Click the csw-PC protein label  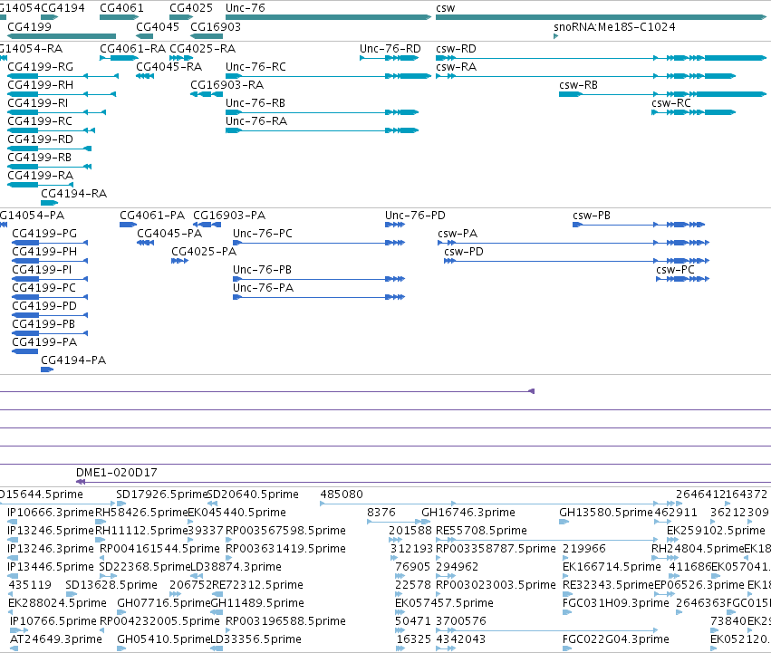[675, 270]
